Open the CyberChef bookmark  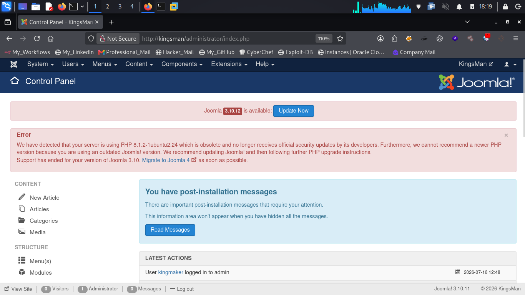click(256, 52)
